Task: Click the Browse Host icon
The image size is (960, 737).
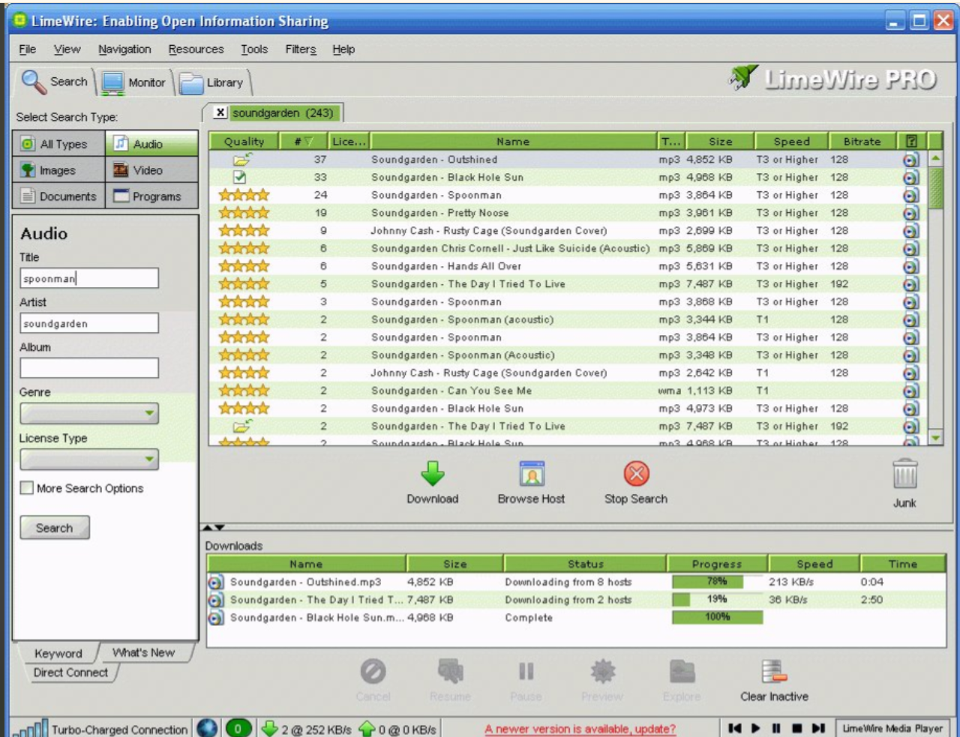Action: click(x=531, y=475)
